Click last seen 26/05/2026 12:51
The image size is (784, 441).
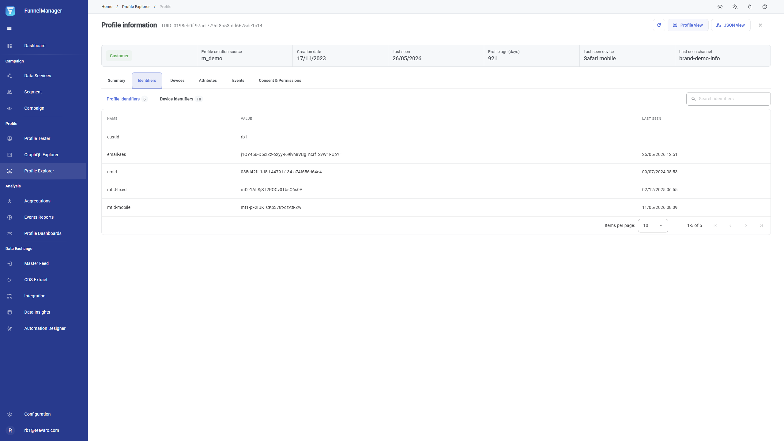point(659,154)
